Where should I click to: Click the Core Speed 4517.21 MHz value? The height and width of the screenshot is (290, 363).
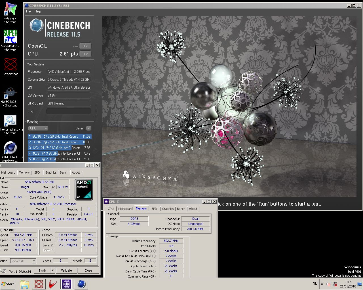tap(23, 235)
